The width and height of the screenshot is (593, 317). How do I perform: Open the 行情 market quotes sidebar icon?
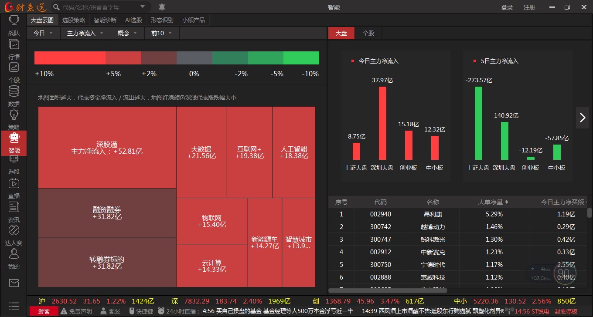(x=14, y=44)
